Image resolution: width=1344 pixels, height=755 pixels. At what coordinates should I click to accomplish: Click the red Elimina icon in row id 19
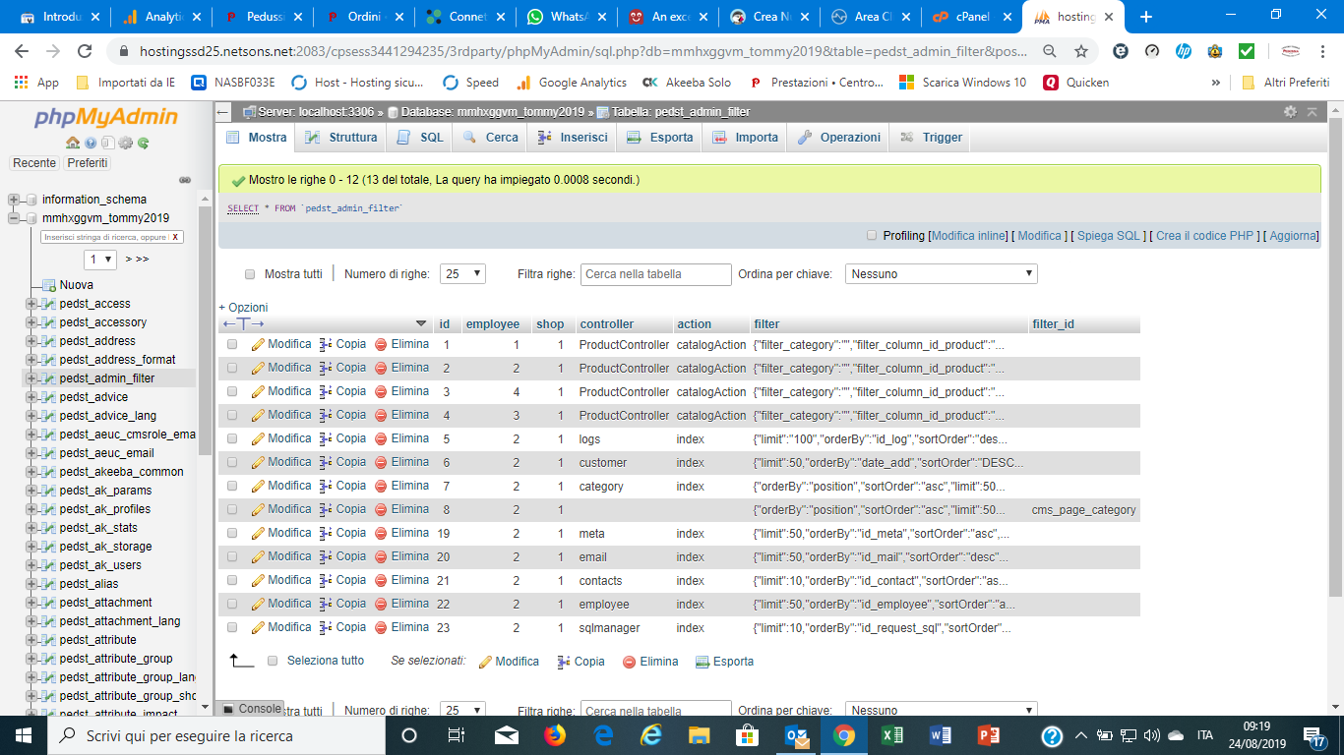coord(381,533)
